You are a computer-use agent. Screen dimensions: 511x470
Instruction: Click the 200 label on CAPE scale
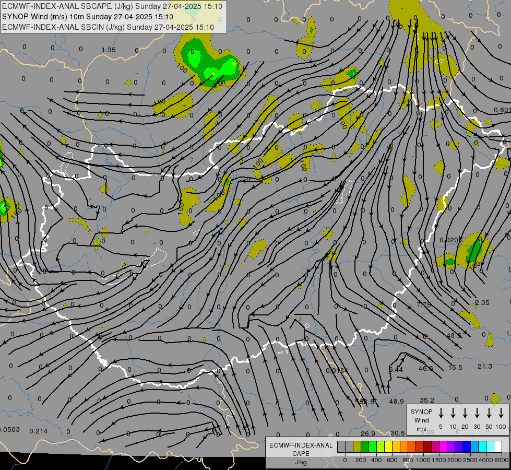(361, 460)
